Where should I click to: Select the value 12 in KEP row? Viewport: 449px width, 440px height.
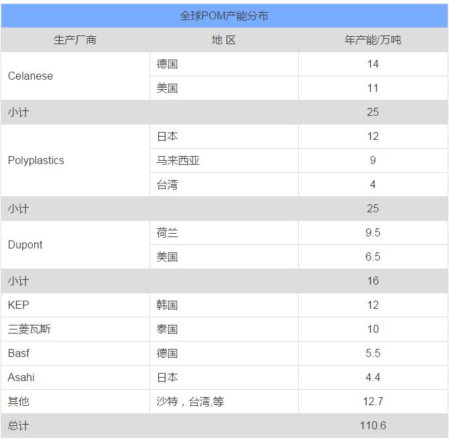tap(373, 305)
